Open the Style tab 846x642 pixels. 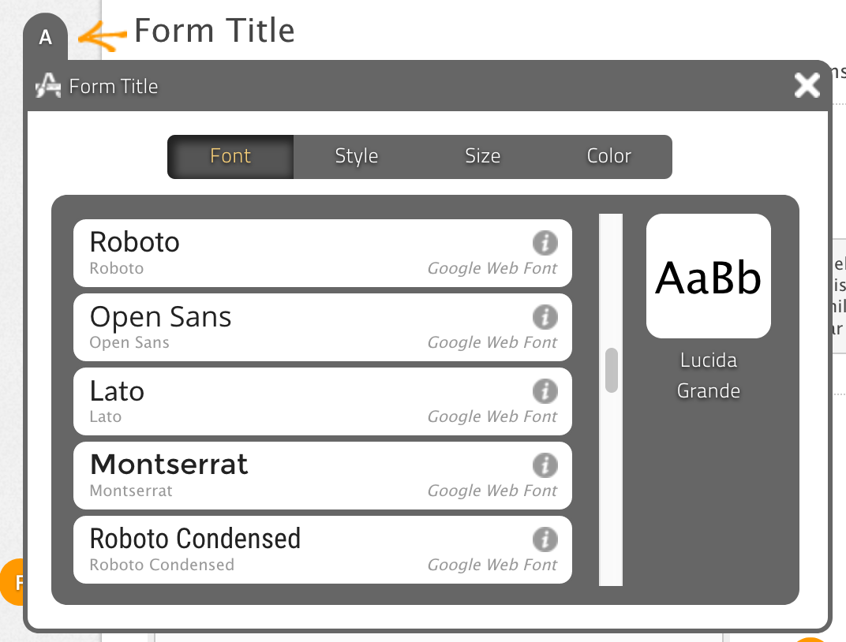(x=357, y=156)
